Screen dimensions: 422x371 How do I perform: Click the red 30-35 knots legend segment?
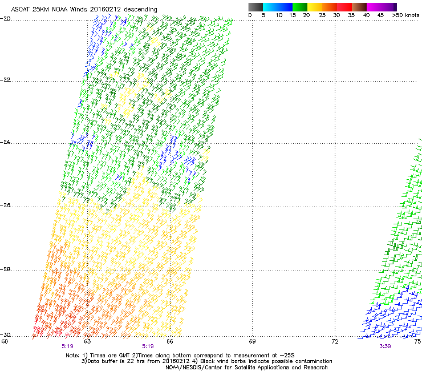point(344,7)
